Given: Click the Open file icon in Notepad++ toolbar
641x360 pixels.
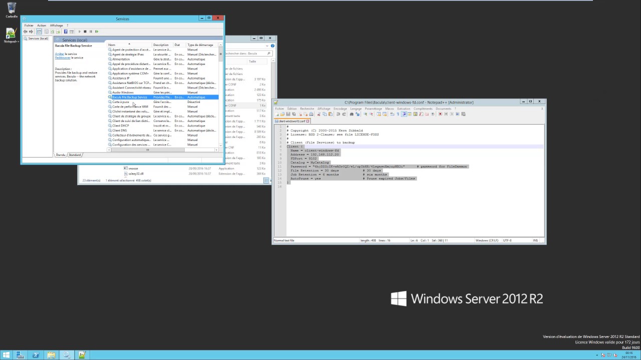Looking at the screenshot, I should (282, 114).
